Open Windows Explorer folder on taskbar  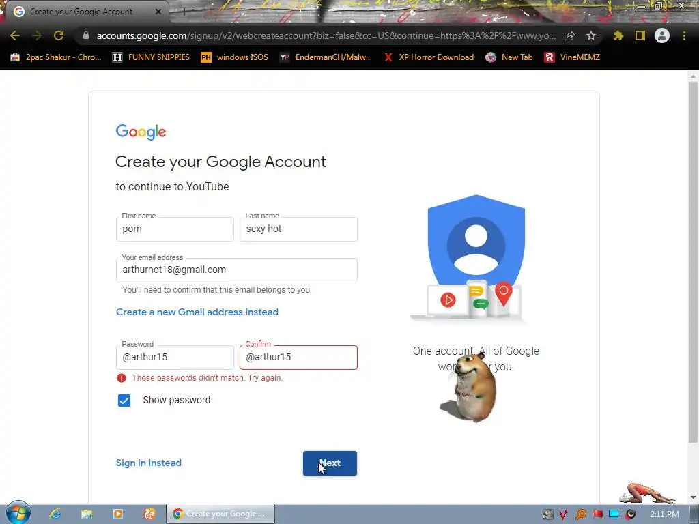tap(87, 514)
